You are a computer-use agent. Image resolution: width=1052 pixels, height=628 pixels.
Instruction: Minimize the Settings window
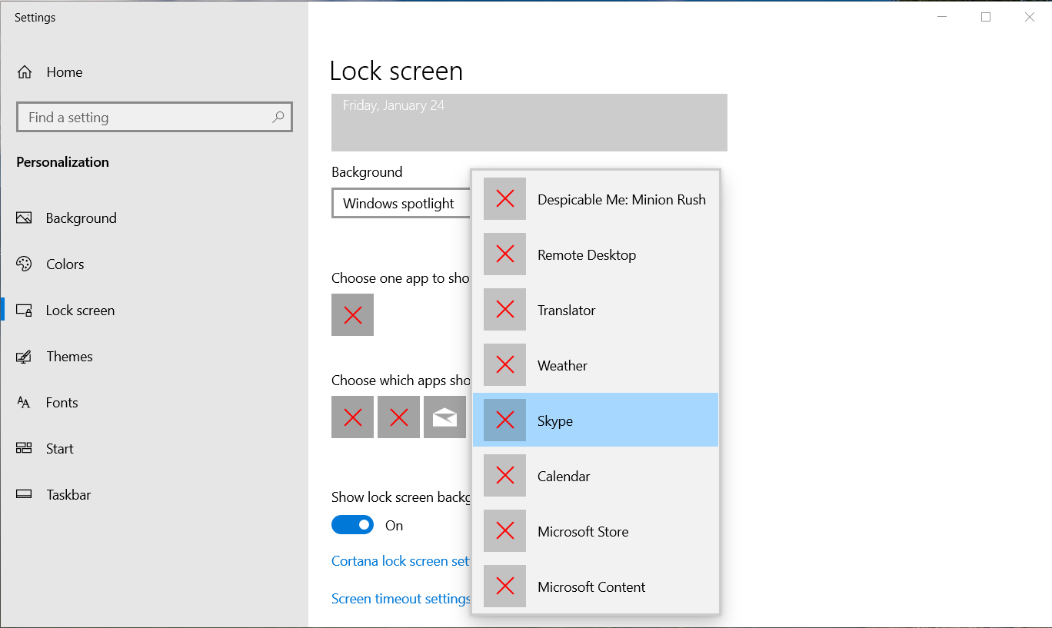[x=942, y=17]
